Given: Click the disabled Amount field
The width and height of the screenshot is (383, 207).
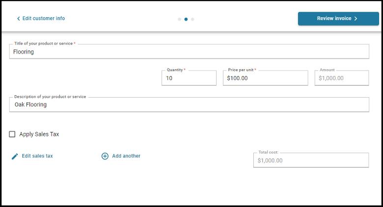Looking at the screenshot, I should 341,78.
